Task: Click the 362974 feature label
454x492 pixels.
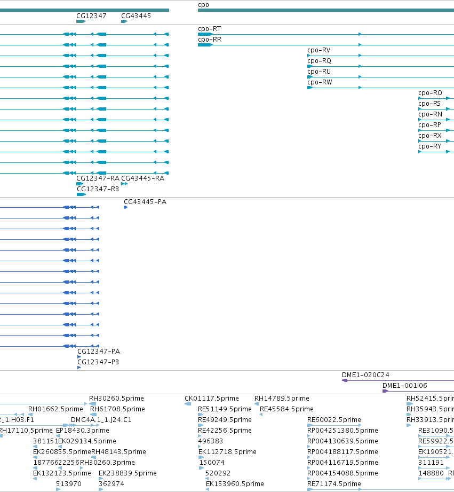Action: click(x=111, y=484)
